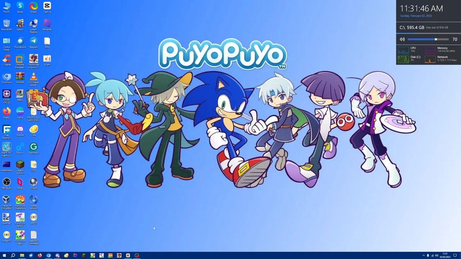Select the WinRAR desktop icon
This screenshot has width=461, height=259.
point(20,76)
